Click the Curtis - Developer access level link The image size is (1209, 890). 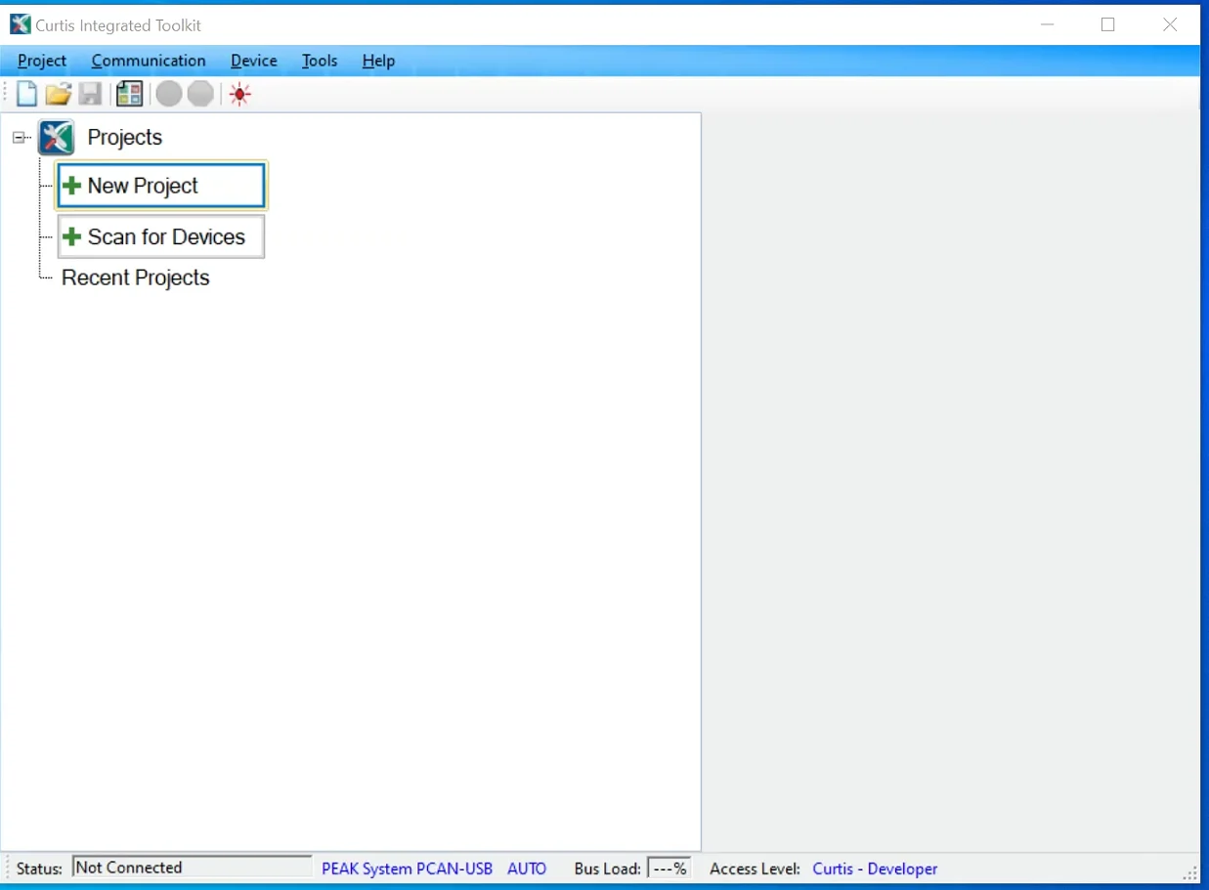[875, 869]
